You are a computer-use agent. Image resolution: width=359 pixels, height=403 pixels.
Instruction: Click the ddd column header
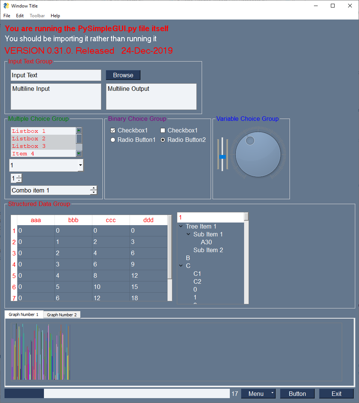coord(148,220)
